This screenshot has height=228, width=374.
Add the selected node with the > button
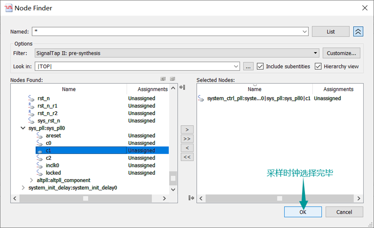click(x=187, y=129)
